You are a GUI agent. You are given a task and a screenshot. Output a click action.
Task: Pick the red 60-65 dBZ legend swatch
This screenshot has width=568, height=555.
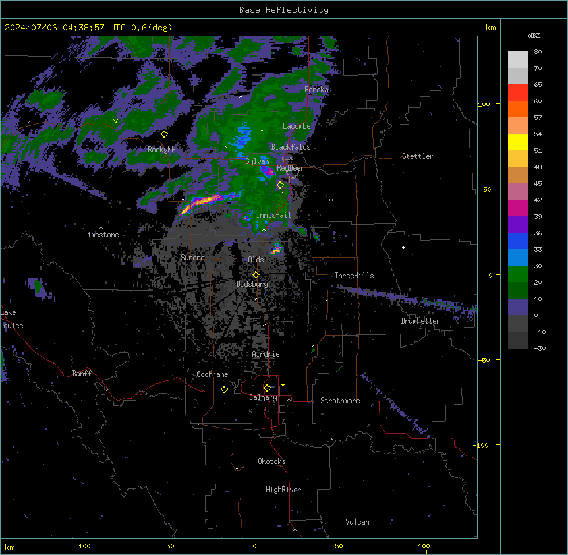518,93
